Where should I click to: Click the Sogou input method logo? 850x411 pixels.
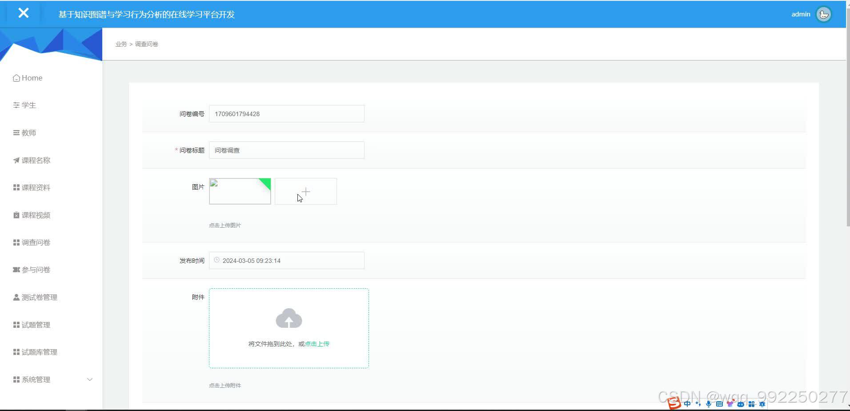click(x=674, y=403)
